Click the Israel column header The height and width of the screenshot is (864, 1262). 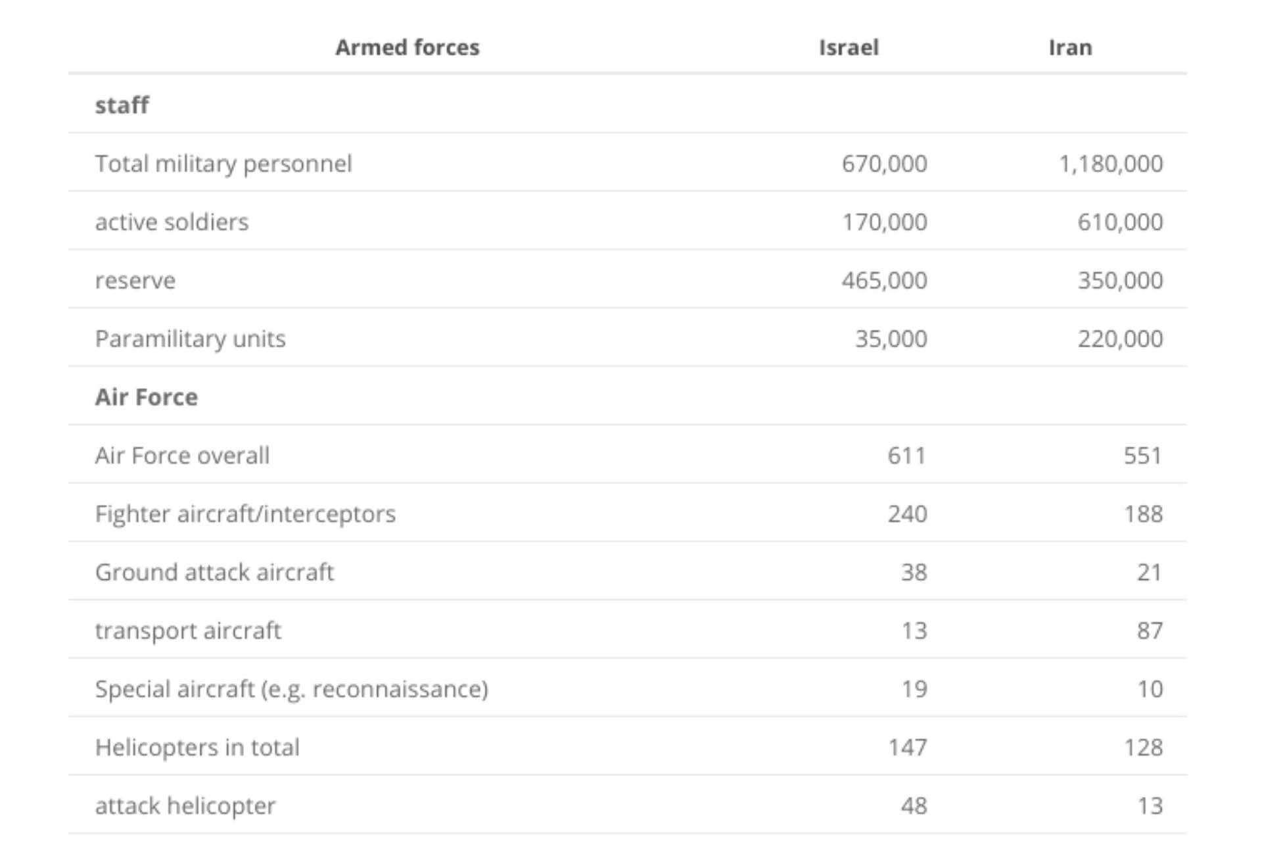pyautogui.click(x=849, y=47)
